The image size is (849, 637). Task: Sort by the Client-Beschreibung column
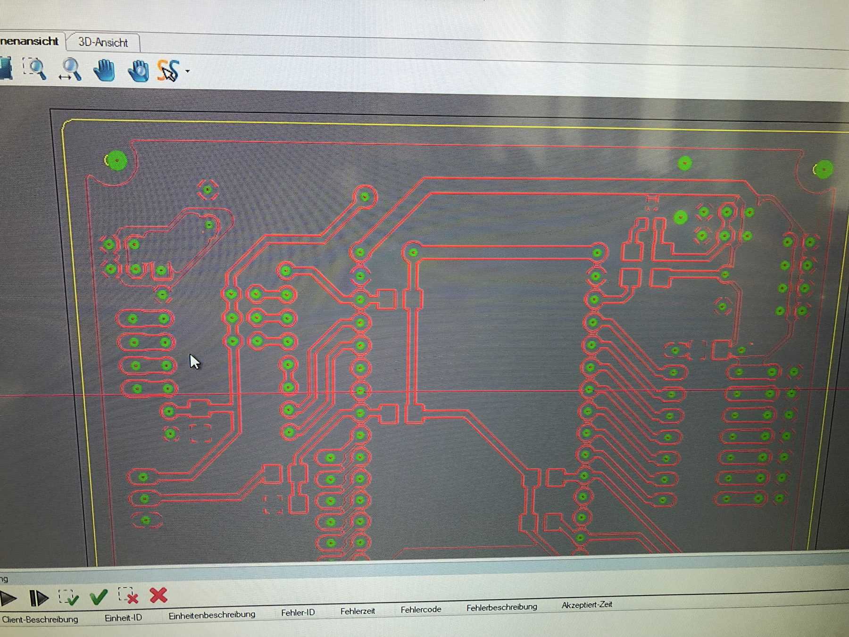tap(40, 619)
